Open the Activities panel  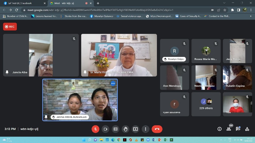coord(247,129)
